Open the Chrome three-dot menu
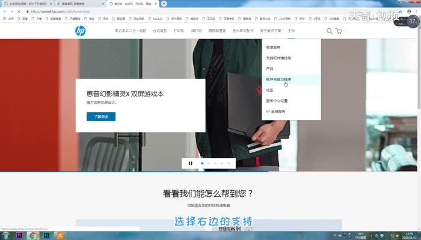This screenshot has width=421, height=240. [417, 11]
